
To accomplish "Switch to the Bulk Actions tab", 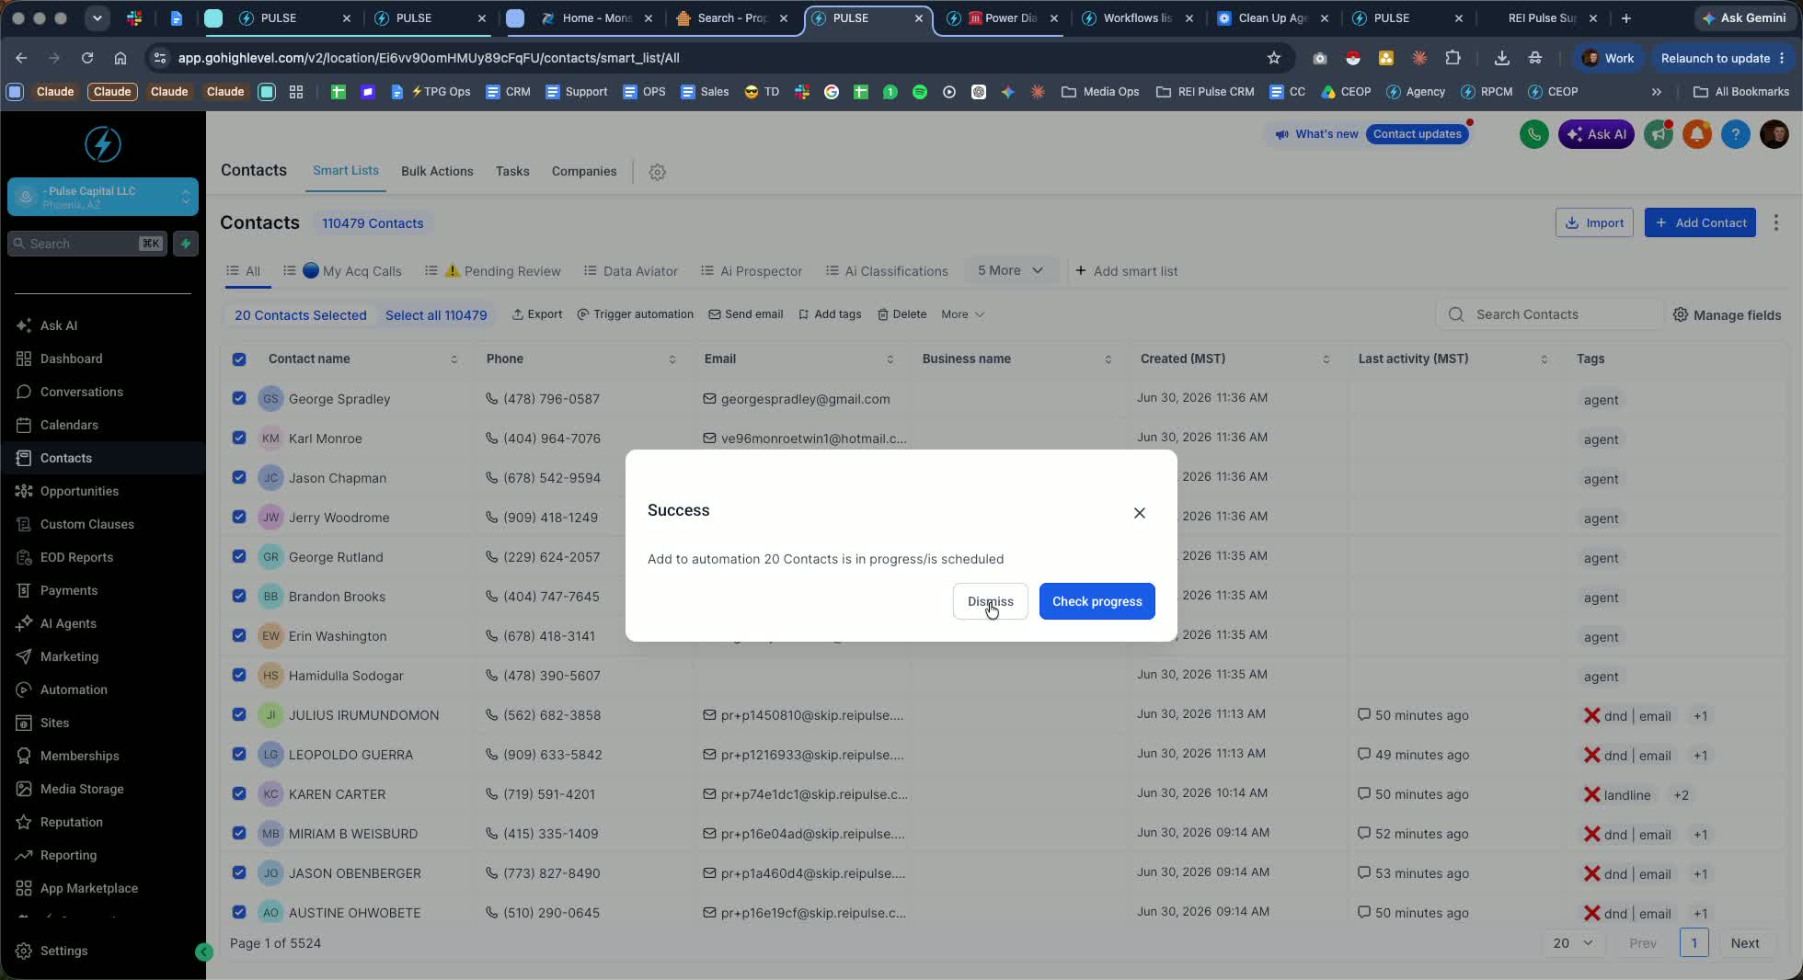I will point(437,171).
